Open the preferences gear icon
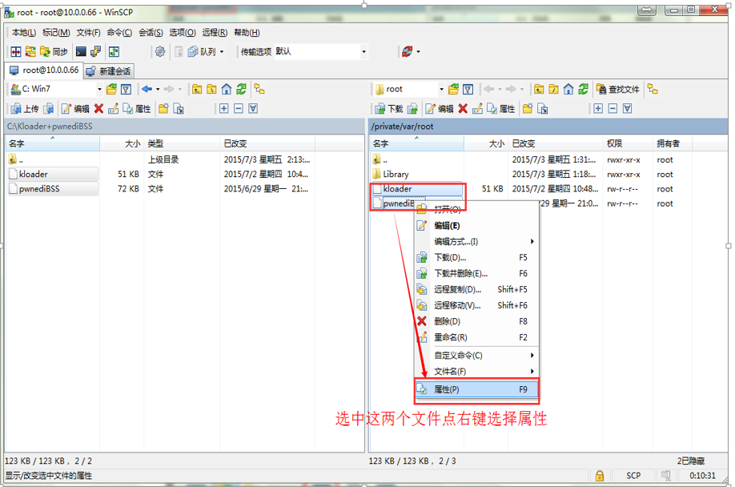Screen dimensions: 735x487 pyautogui.click(x=160, y=51)
